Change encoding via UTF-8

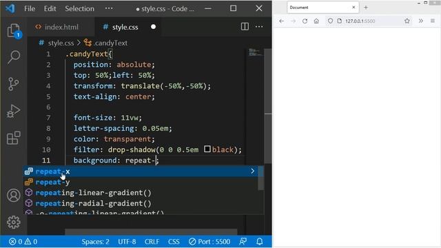127,242
